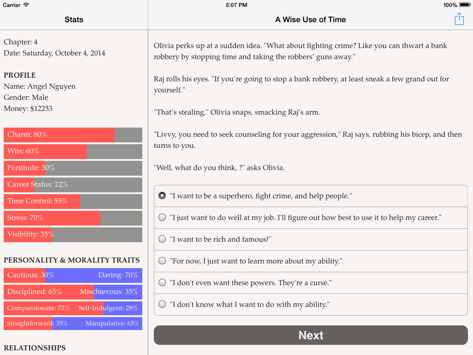
Task: Click the Money $12253 profile line
Action: click(x=28, y=108)
